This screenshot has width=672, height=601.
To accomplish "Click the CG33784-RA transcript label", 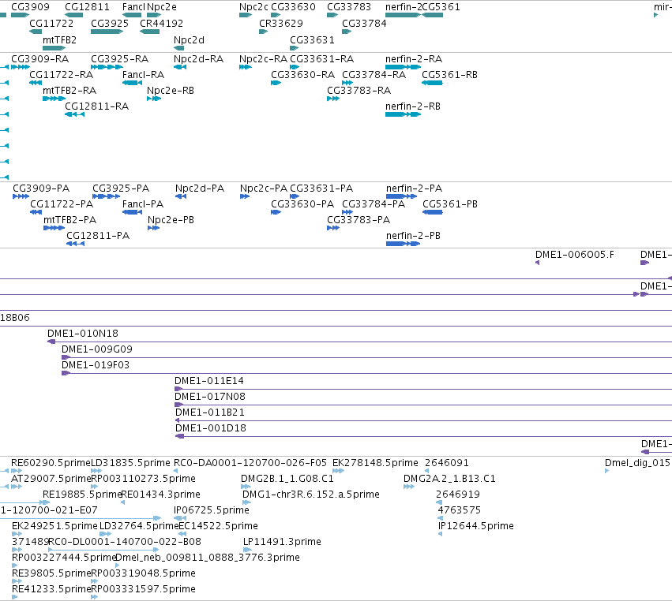I will (x=374, y=75).
